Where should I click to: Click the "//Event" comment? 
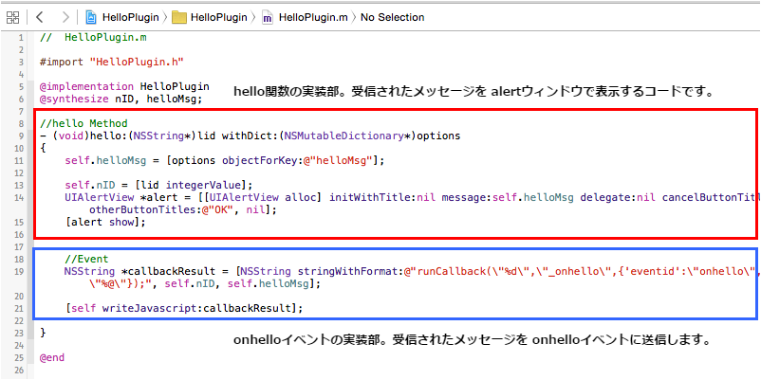[86, 259]
